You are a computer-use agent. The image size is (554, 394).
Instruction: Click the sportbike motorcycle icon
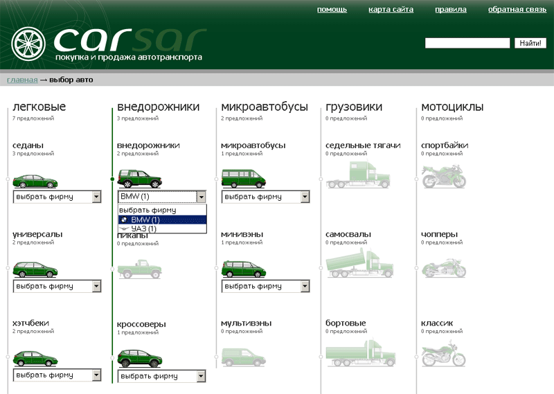click(x=444, y=176)
